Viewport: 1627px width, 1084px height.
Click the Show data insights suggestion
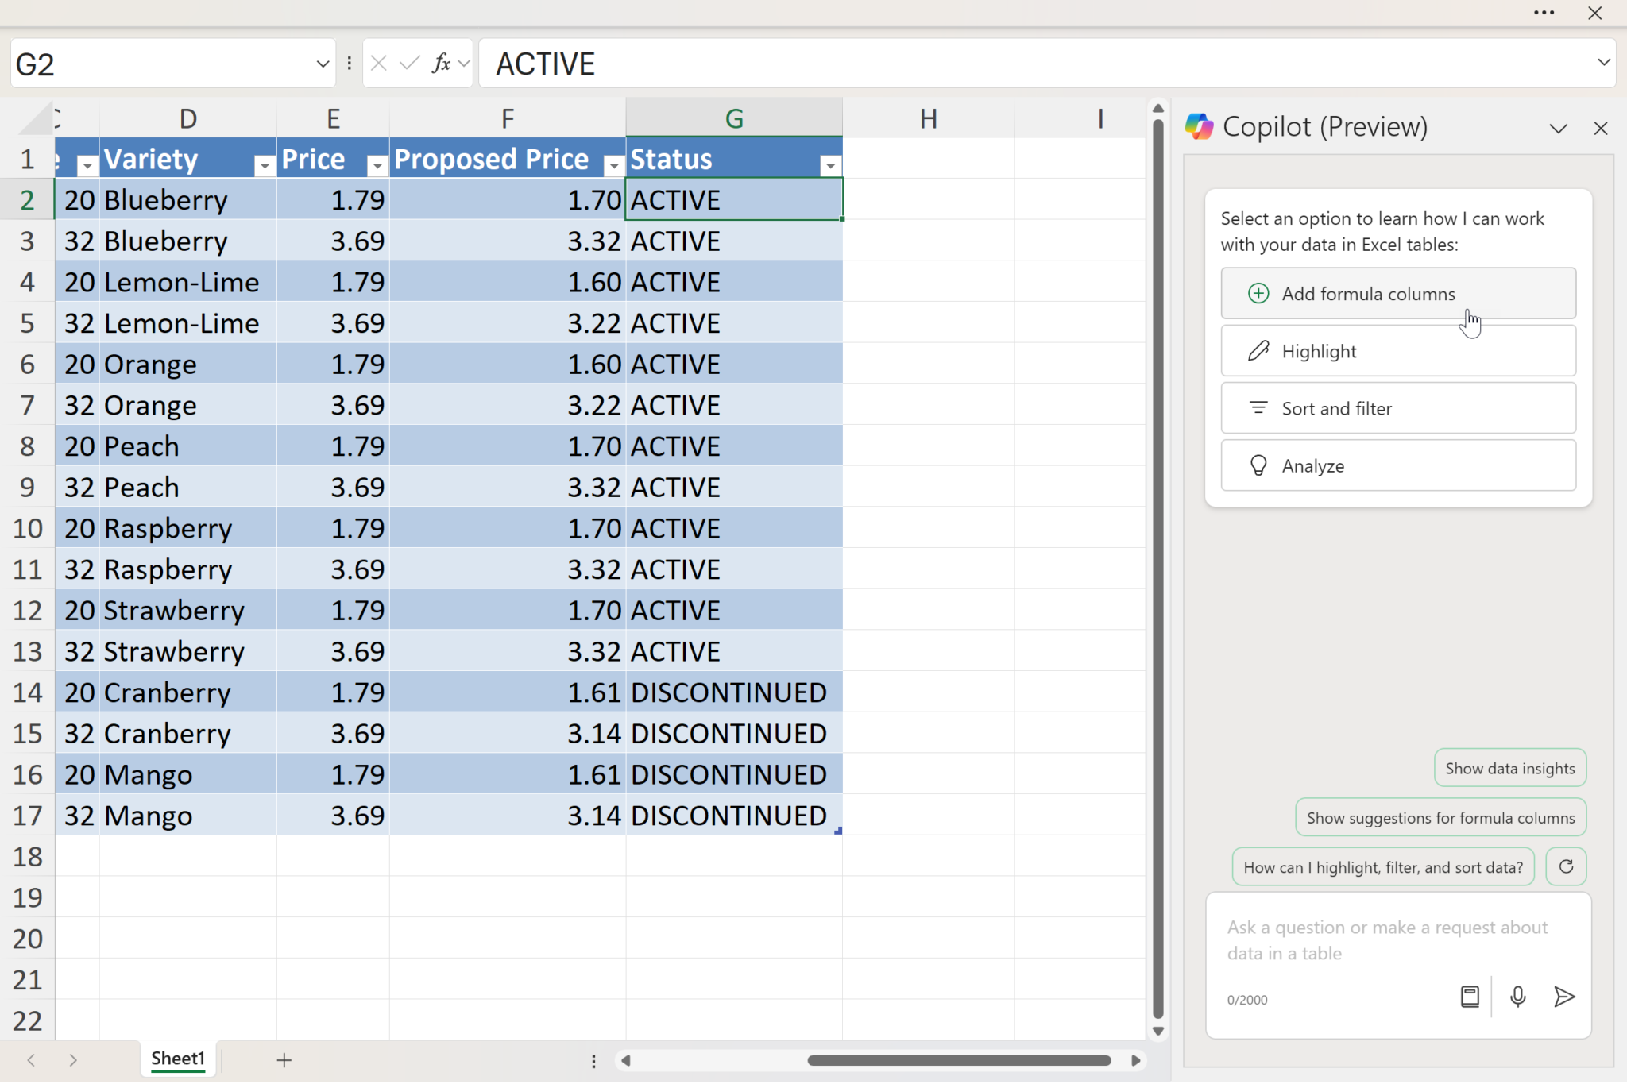pyautogui.click(x=1509, y=768)
